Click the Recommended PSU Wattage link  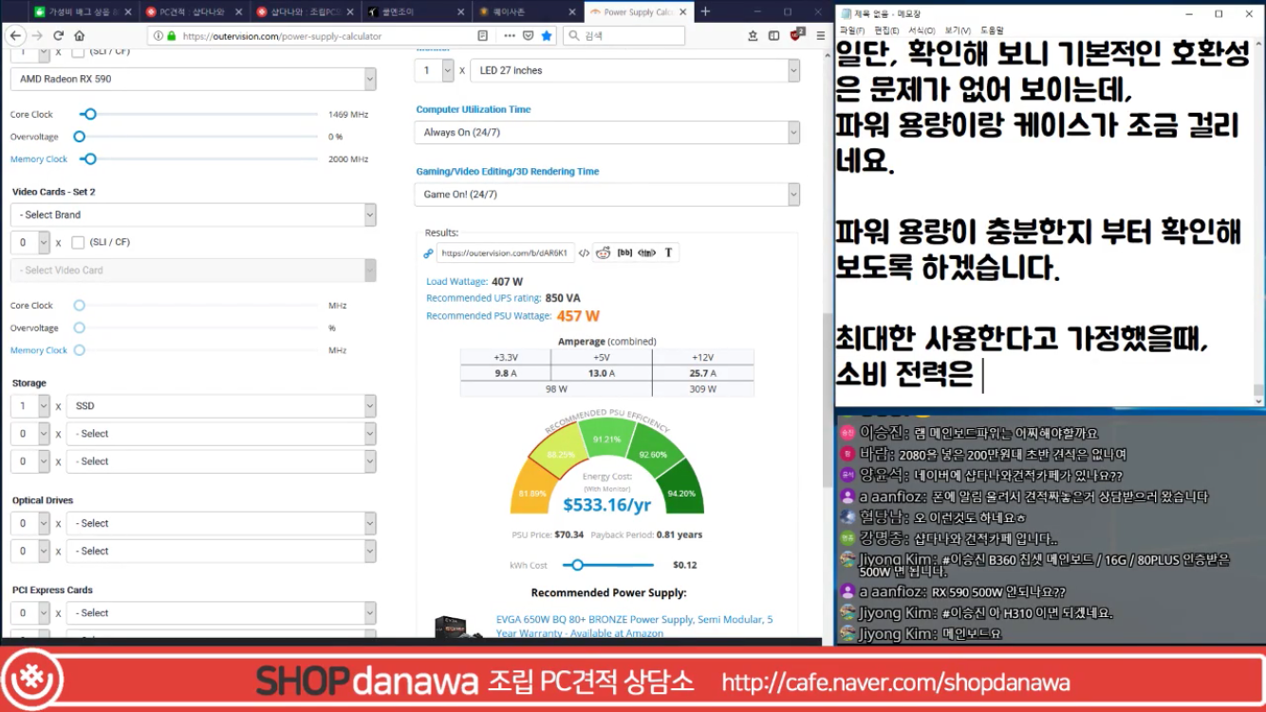coord(489,316)
